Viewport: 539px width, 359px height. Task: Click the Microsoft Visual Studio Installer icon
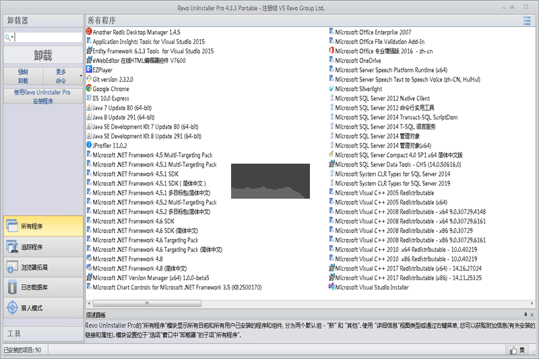tap(331, 287)
